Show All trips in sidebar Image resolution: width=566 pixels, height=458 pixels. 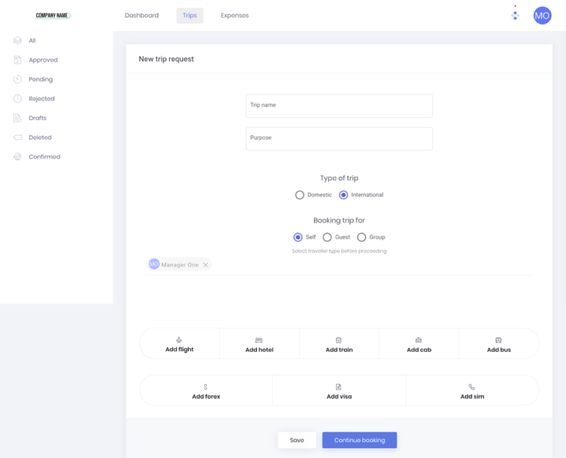pos(32,40)
